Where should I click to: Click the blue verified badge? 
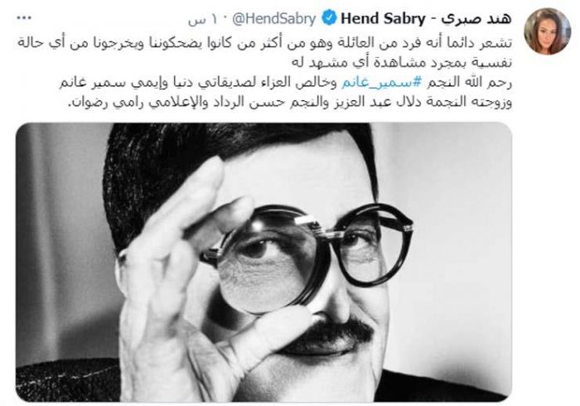[329, 17]
